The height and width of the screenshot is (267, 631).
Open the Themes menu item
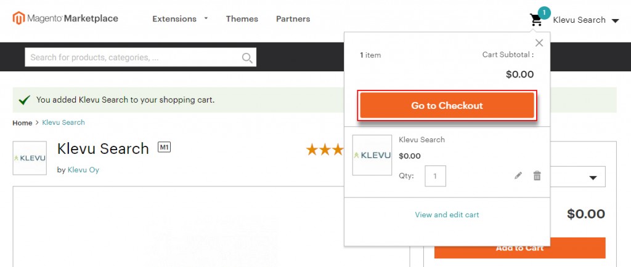click(242, 19)
